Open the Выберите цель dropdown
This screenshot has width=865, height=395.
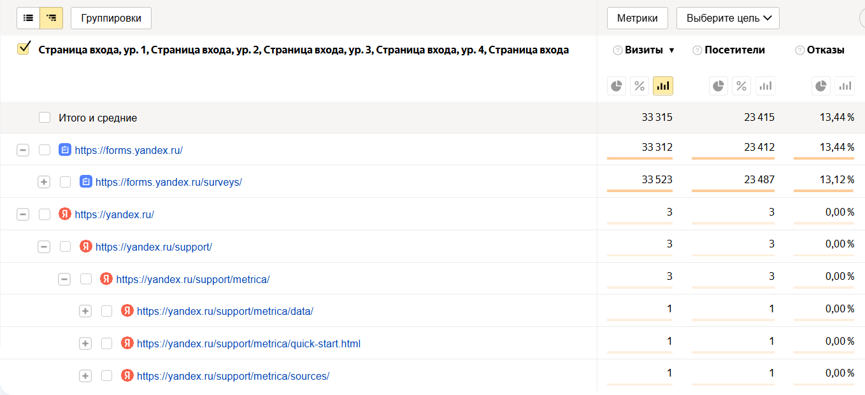coord(727,18)
